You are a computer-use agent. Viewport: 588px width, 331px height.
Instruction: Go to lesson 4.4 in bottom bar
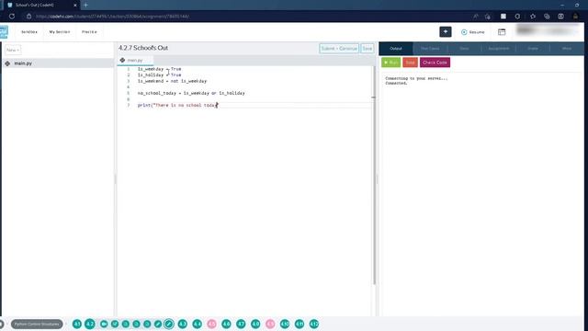click(x=198, y=324)
